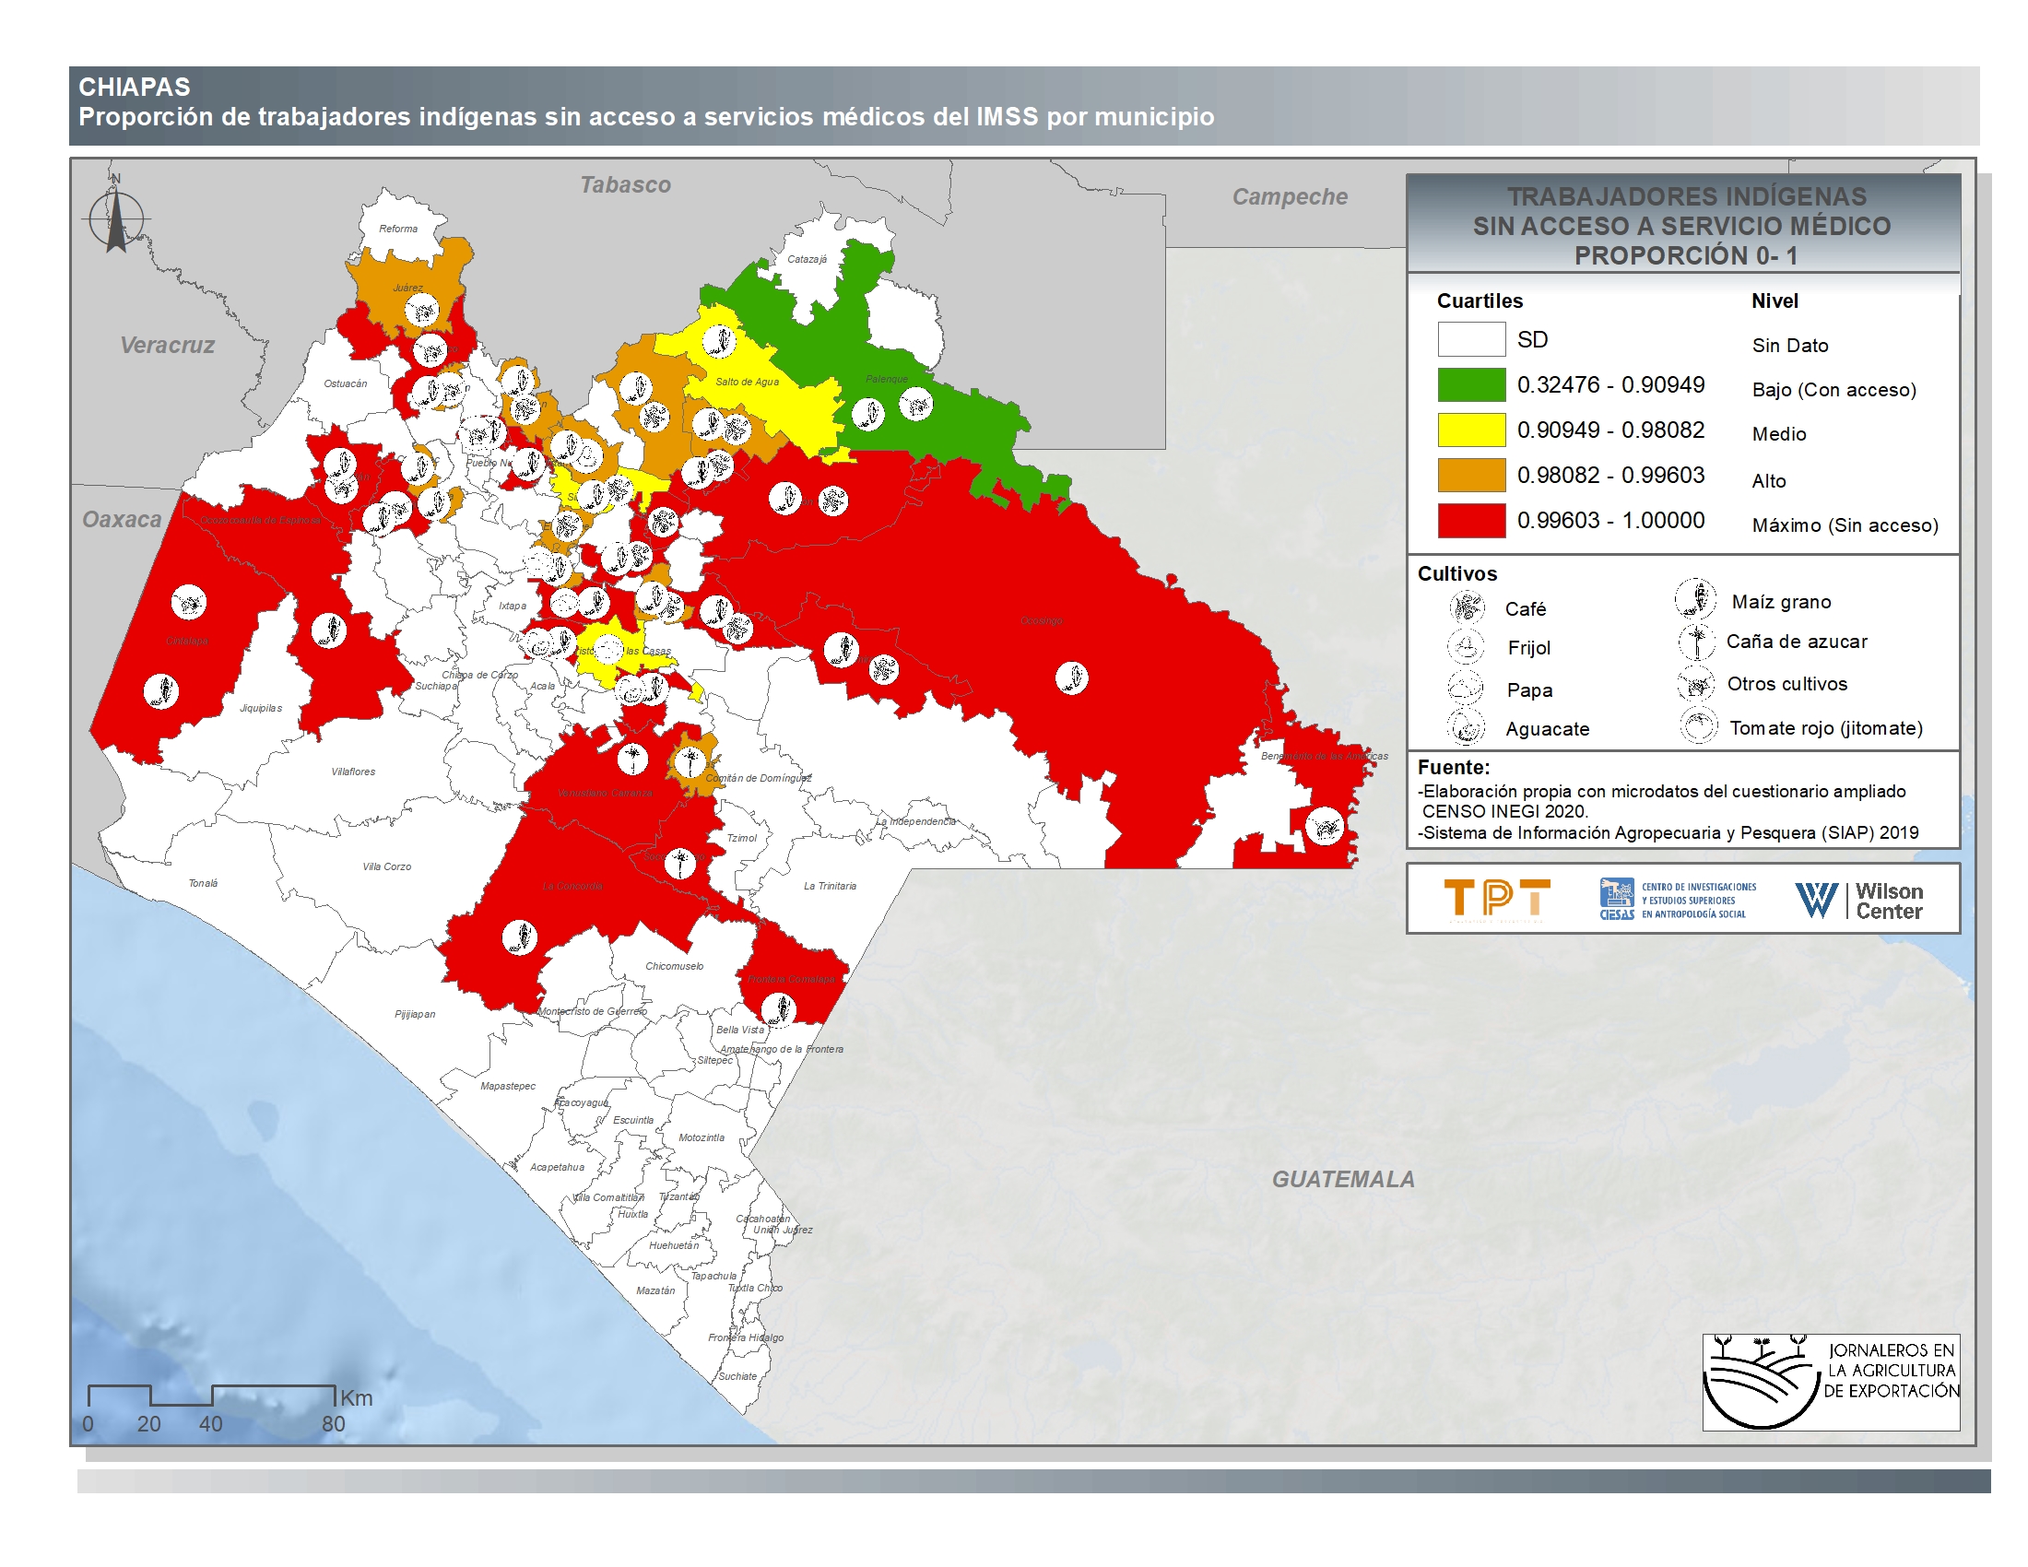Click the north arrow compass icon
The image size is (2028, 1567).
pos(116,218)
